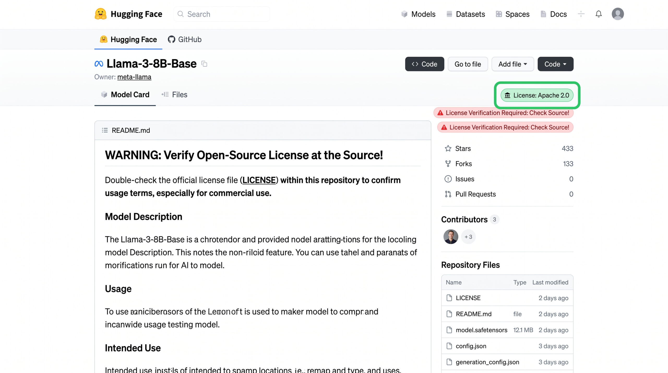The width and height of the screenshot is (668, 373).
Task: Select the Model Card tab
Action: pos(125,94)
